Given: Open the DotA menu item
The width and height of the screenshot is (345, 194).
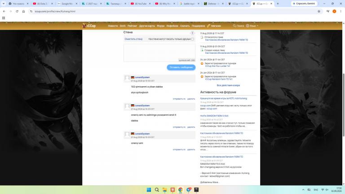Looking at the screenshot, I should point(123,26).
